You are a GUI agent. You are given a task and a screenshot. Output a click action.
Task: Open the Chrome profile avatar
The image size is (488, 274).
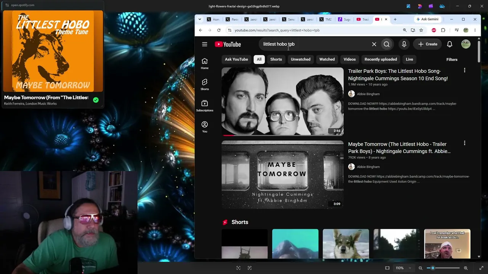tap(466, 30)
